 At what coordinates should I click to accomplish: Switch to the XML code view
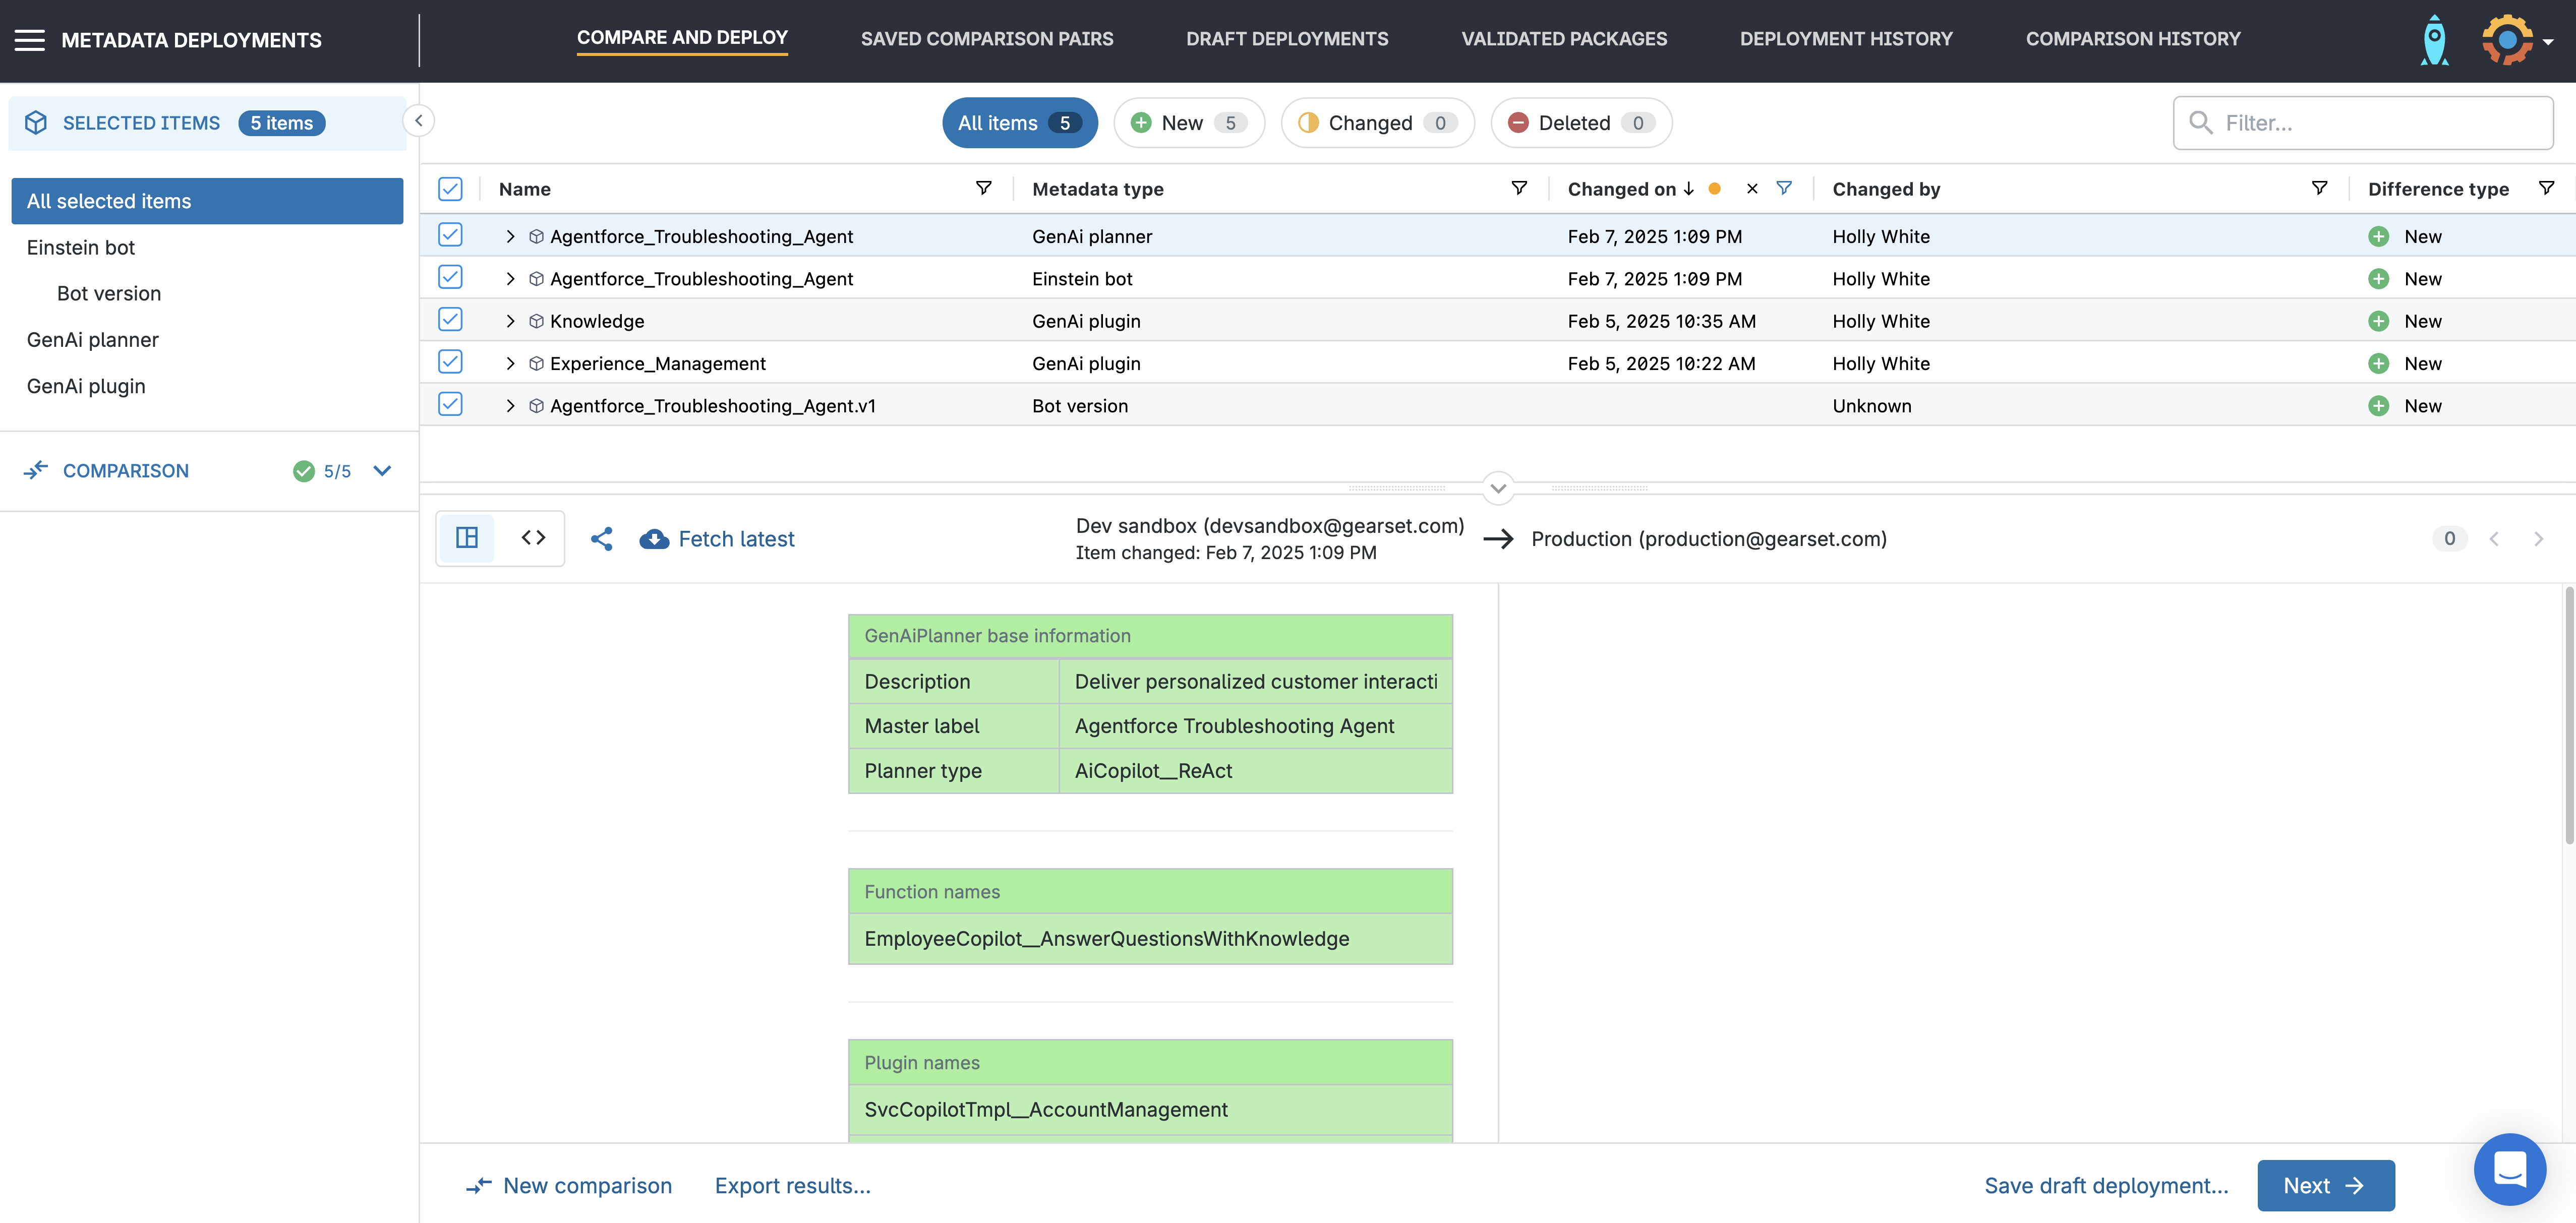(533, 538)
